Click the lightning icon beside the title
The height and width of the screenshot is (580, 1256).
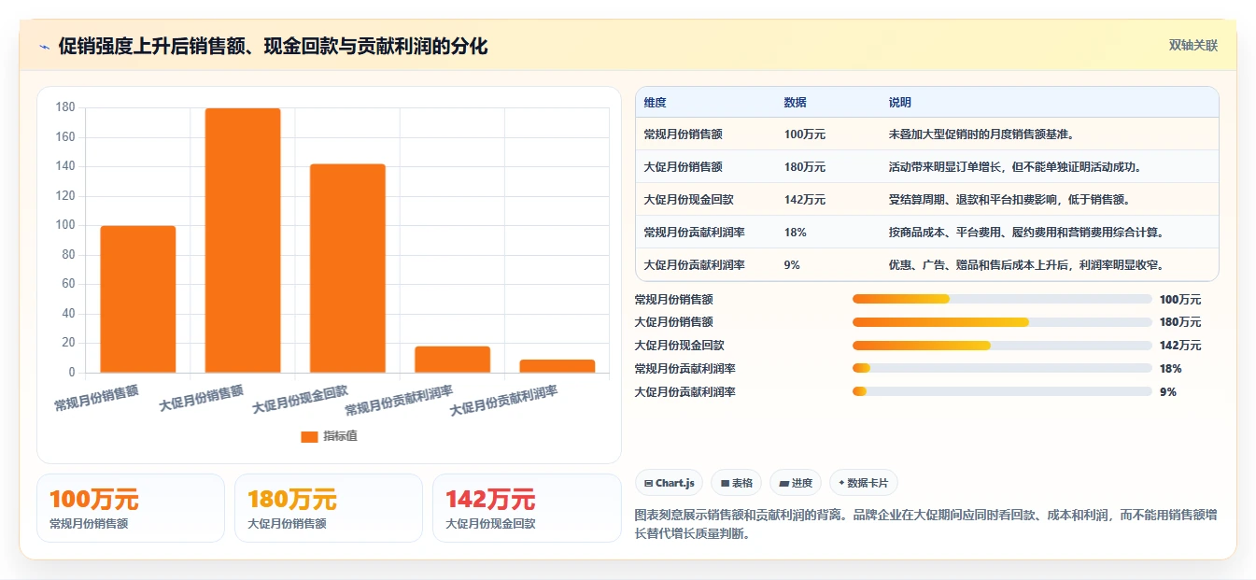(x=44, y=47)
